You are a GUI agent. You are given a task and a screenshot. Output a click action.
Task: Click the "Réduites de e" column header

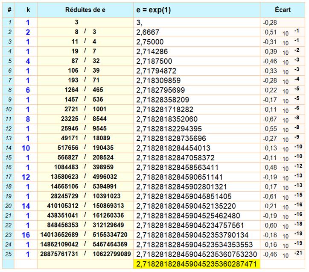[x=85, y=9]
